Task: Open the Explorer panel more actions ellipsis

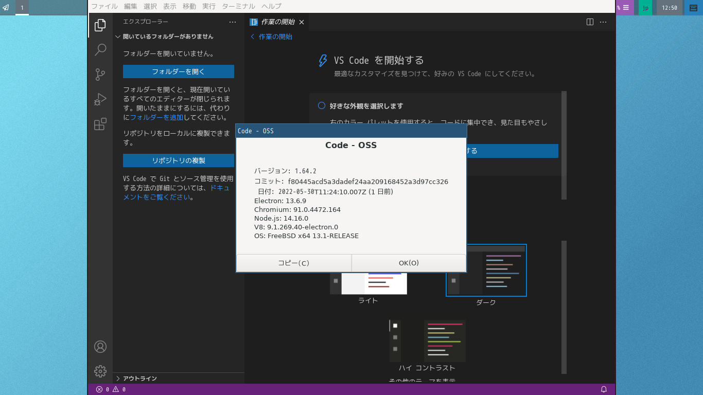Action: pos(233,22)
